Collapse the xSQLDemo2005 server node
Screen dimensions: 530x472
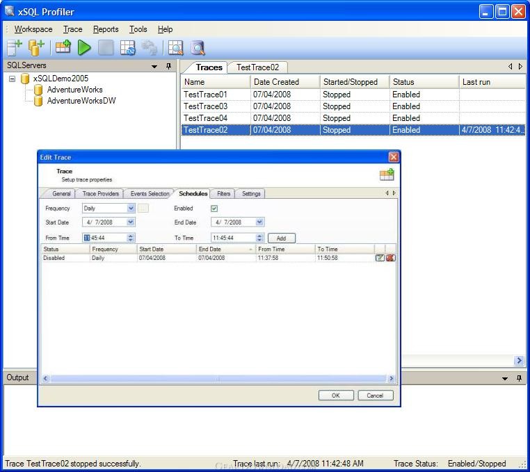(x=13, y=79)
